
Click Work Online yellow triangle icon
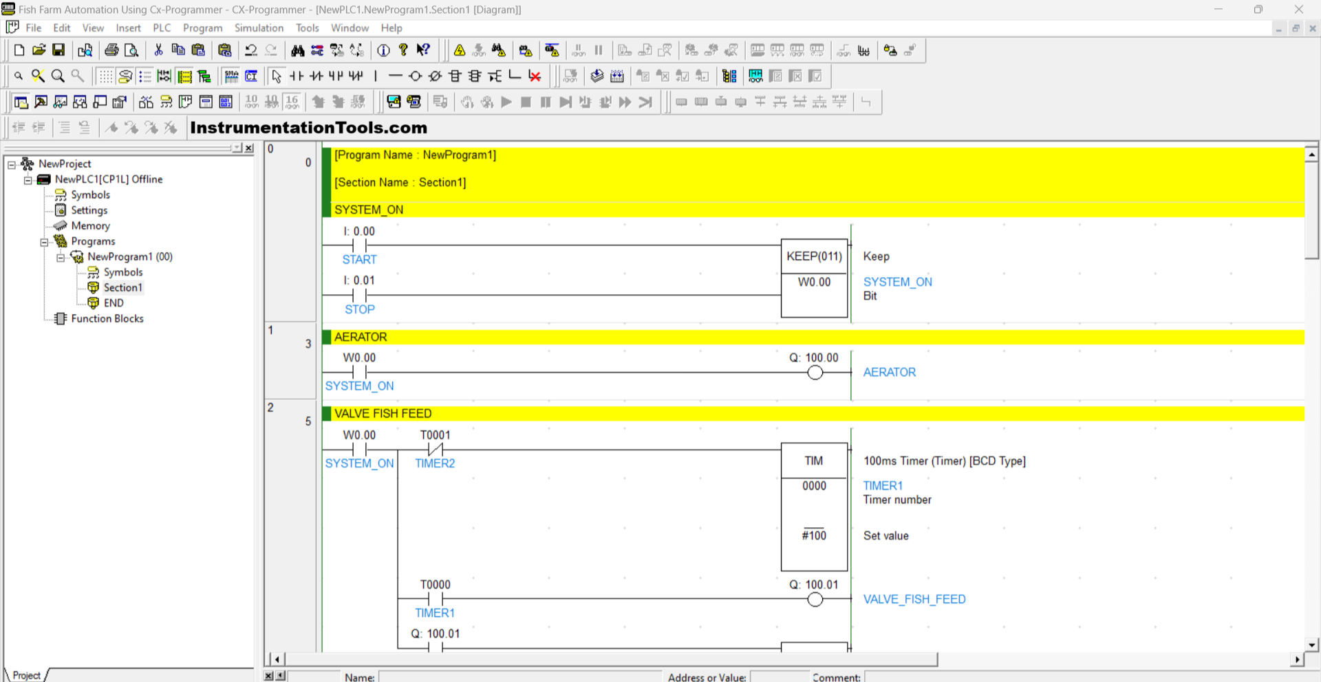click(460, 50)
